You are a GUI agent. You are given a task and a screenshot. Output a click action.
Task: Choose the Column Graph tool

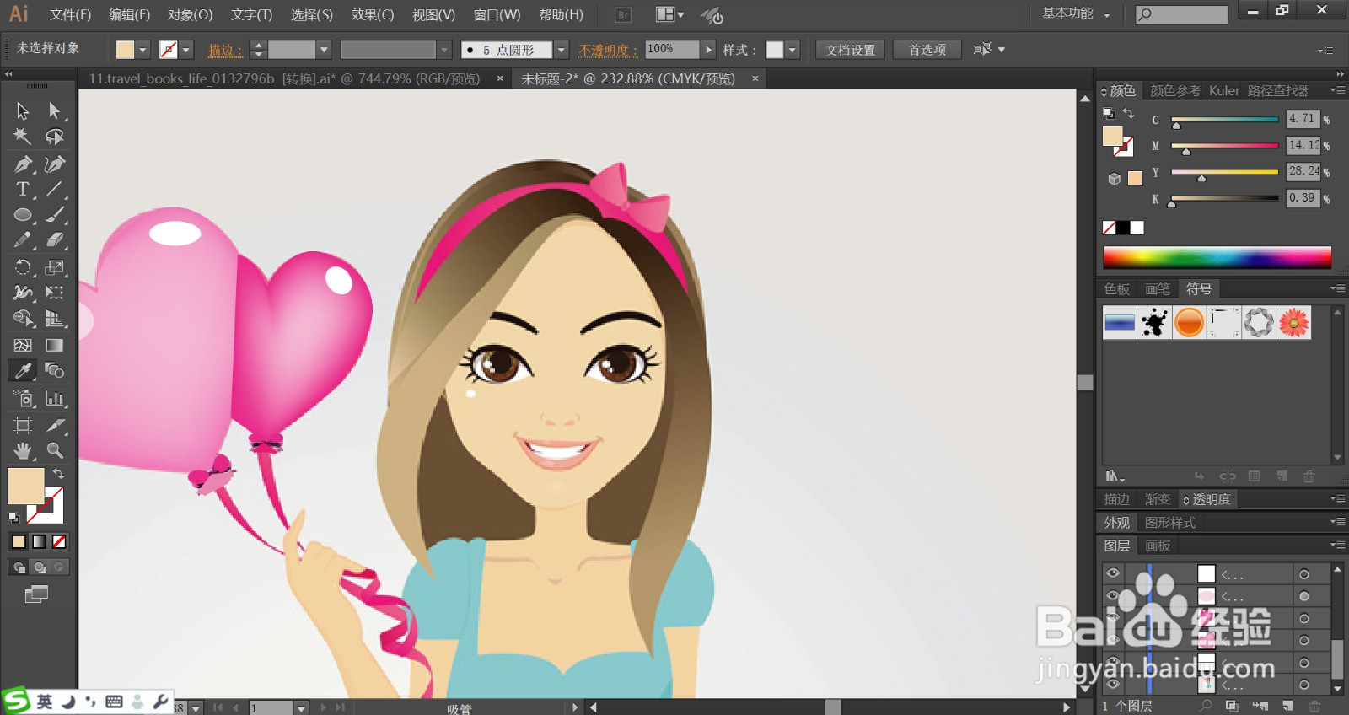click(x=55, y=398)
